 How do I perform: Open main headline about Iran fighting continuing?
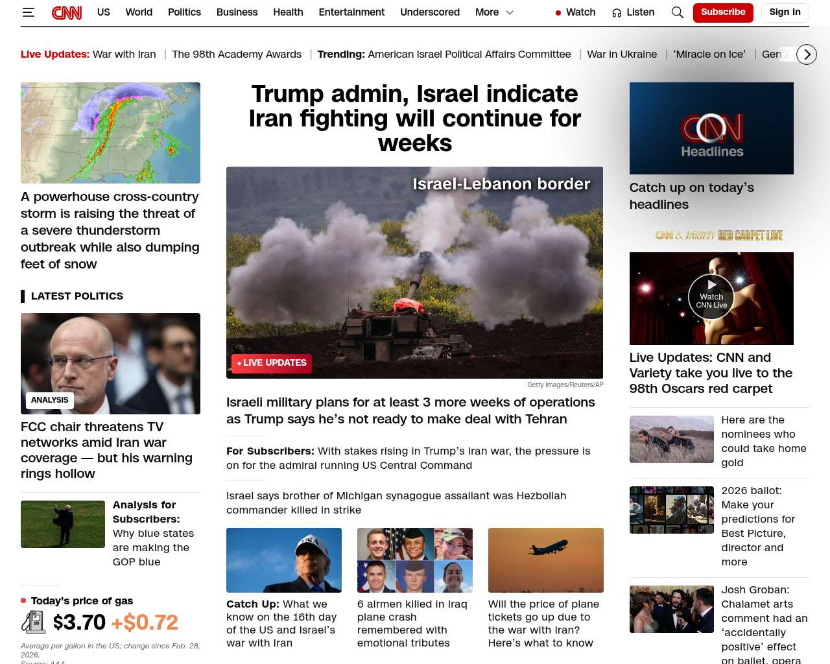click(415, 118)
